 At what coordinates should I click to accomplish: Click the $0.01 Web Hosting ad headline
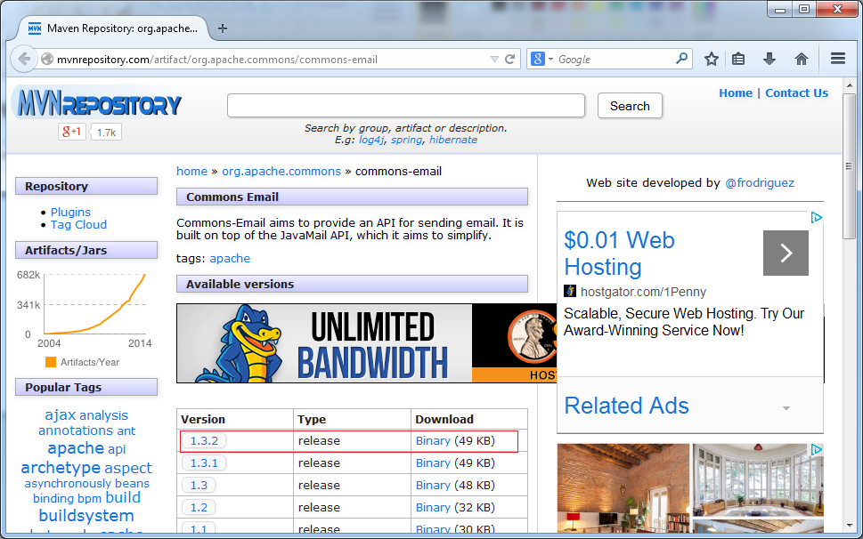tap(619, 253)
